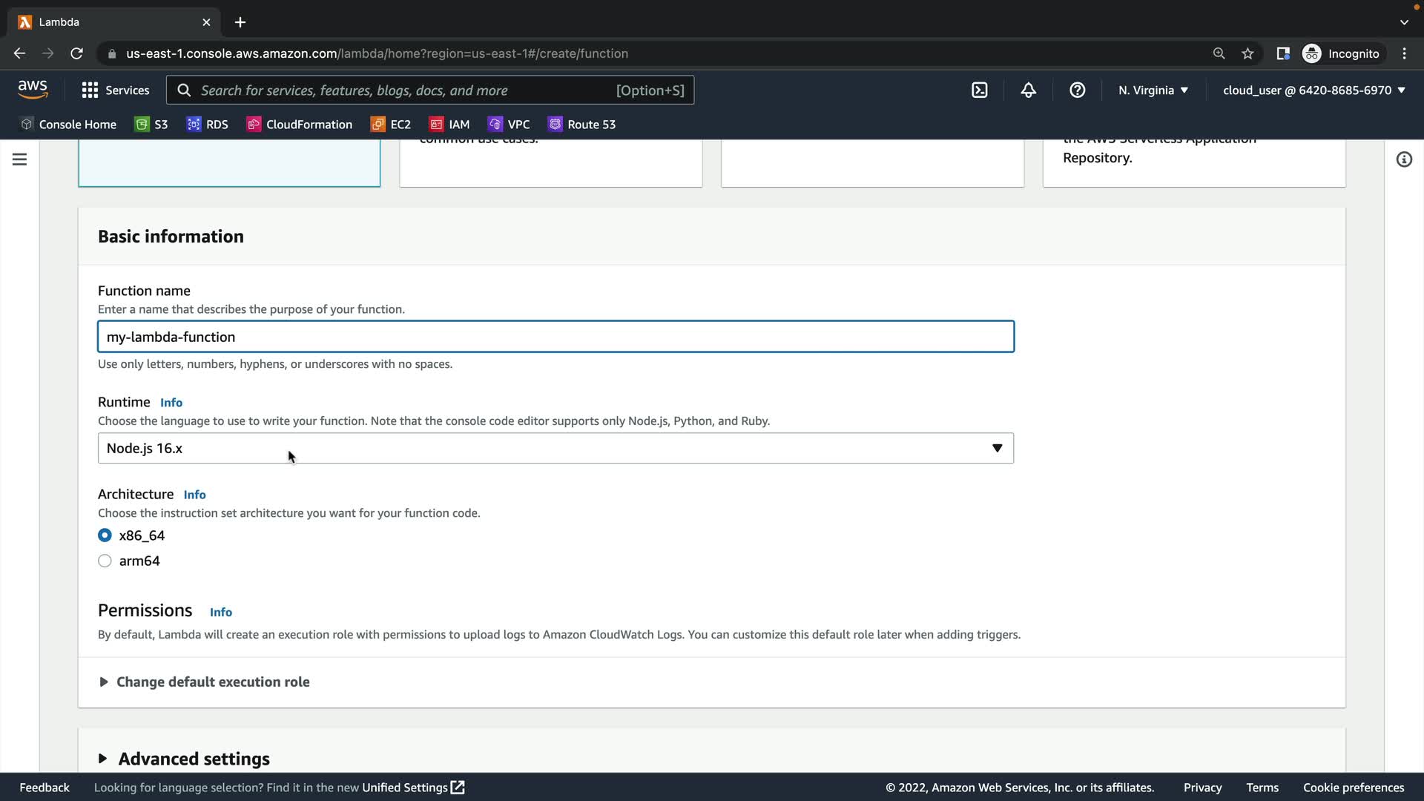Click the AWS logo home icon
1424x801 pixels.
point(33,89)
